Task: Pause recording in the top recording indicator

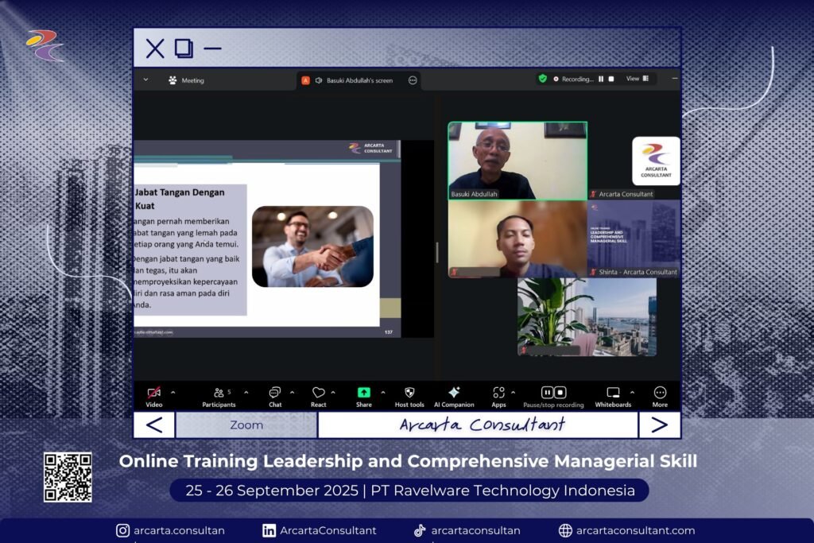Action: coord(601,79)
